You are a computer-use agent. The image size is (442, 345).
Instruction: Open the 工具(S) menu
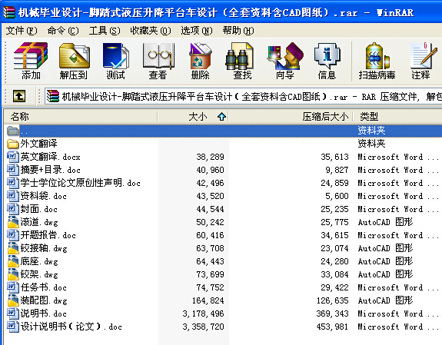tap(105, 31)
